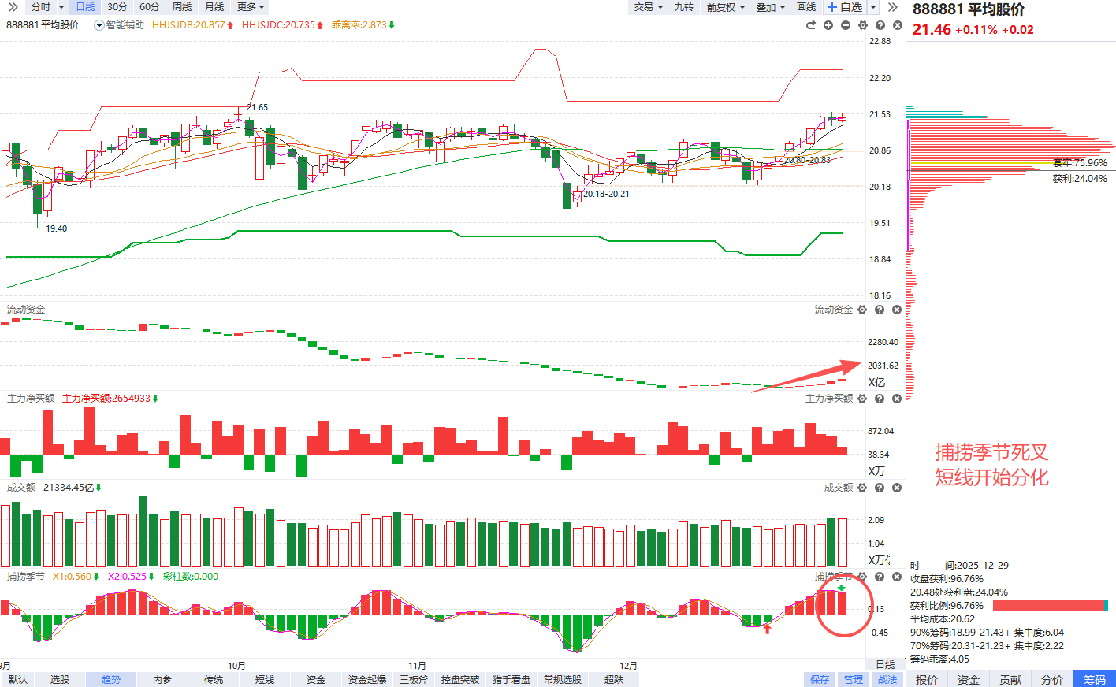Select the 三板斧 template tab
1116x687 pixels.
pyautogui.click(x=414, y=679)
